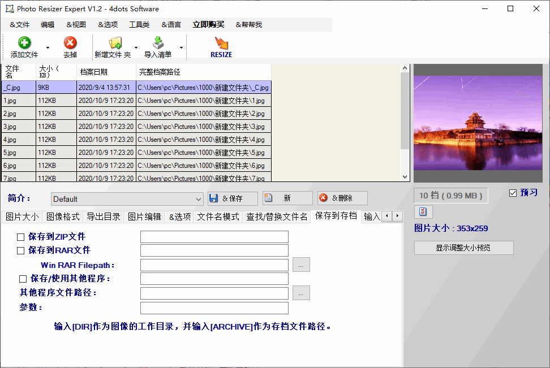Viewport: 550px width, 368px height.
Task: Browse for the other program file path
Action: [x=301, y=293]
